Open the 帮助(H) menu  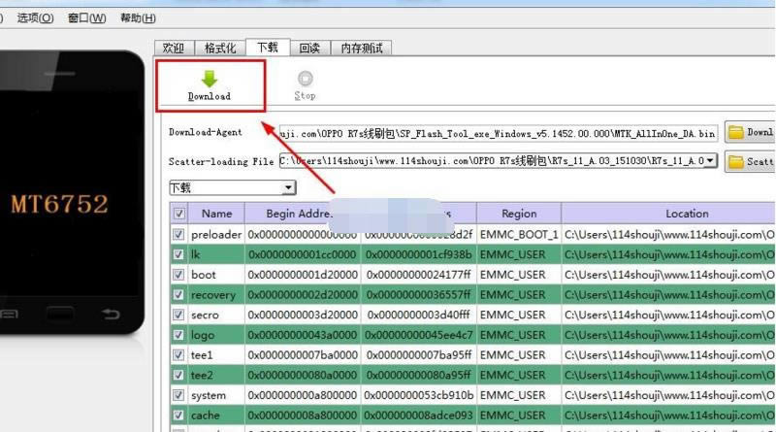tap(137, 18)
